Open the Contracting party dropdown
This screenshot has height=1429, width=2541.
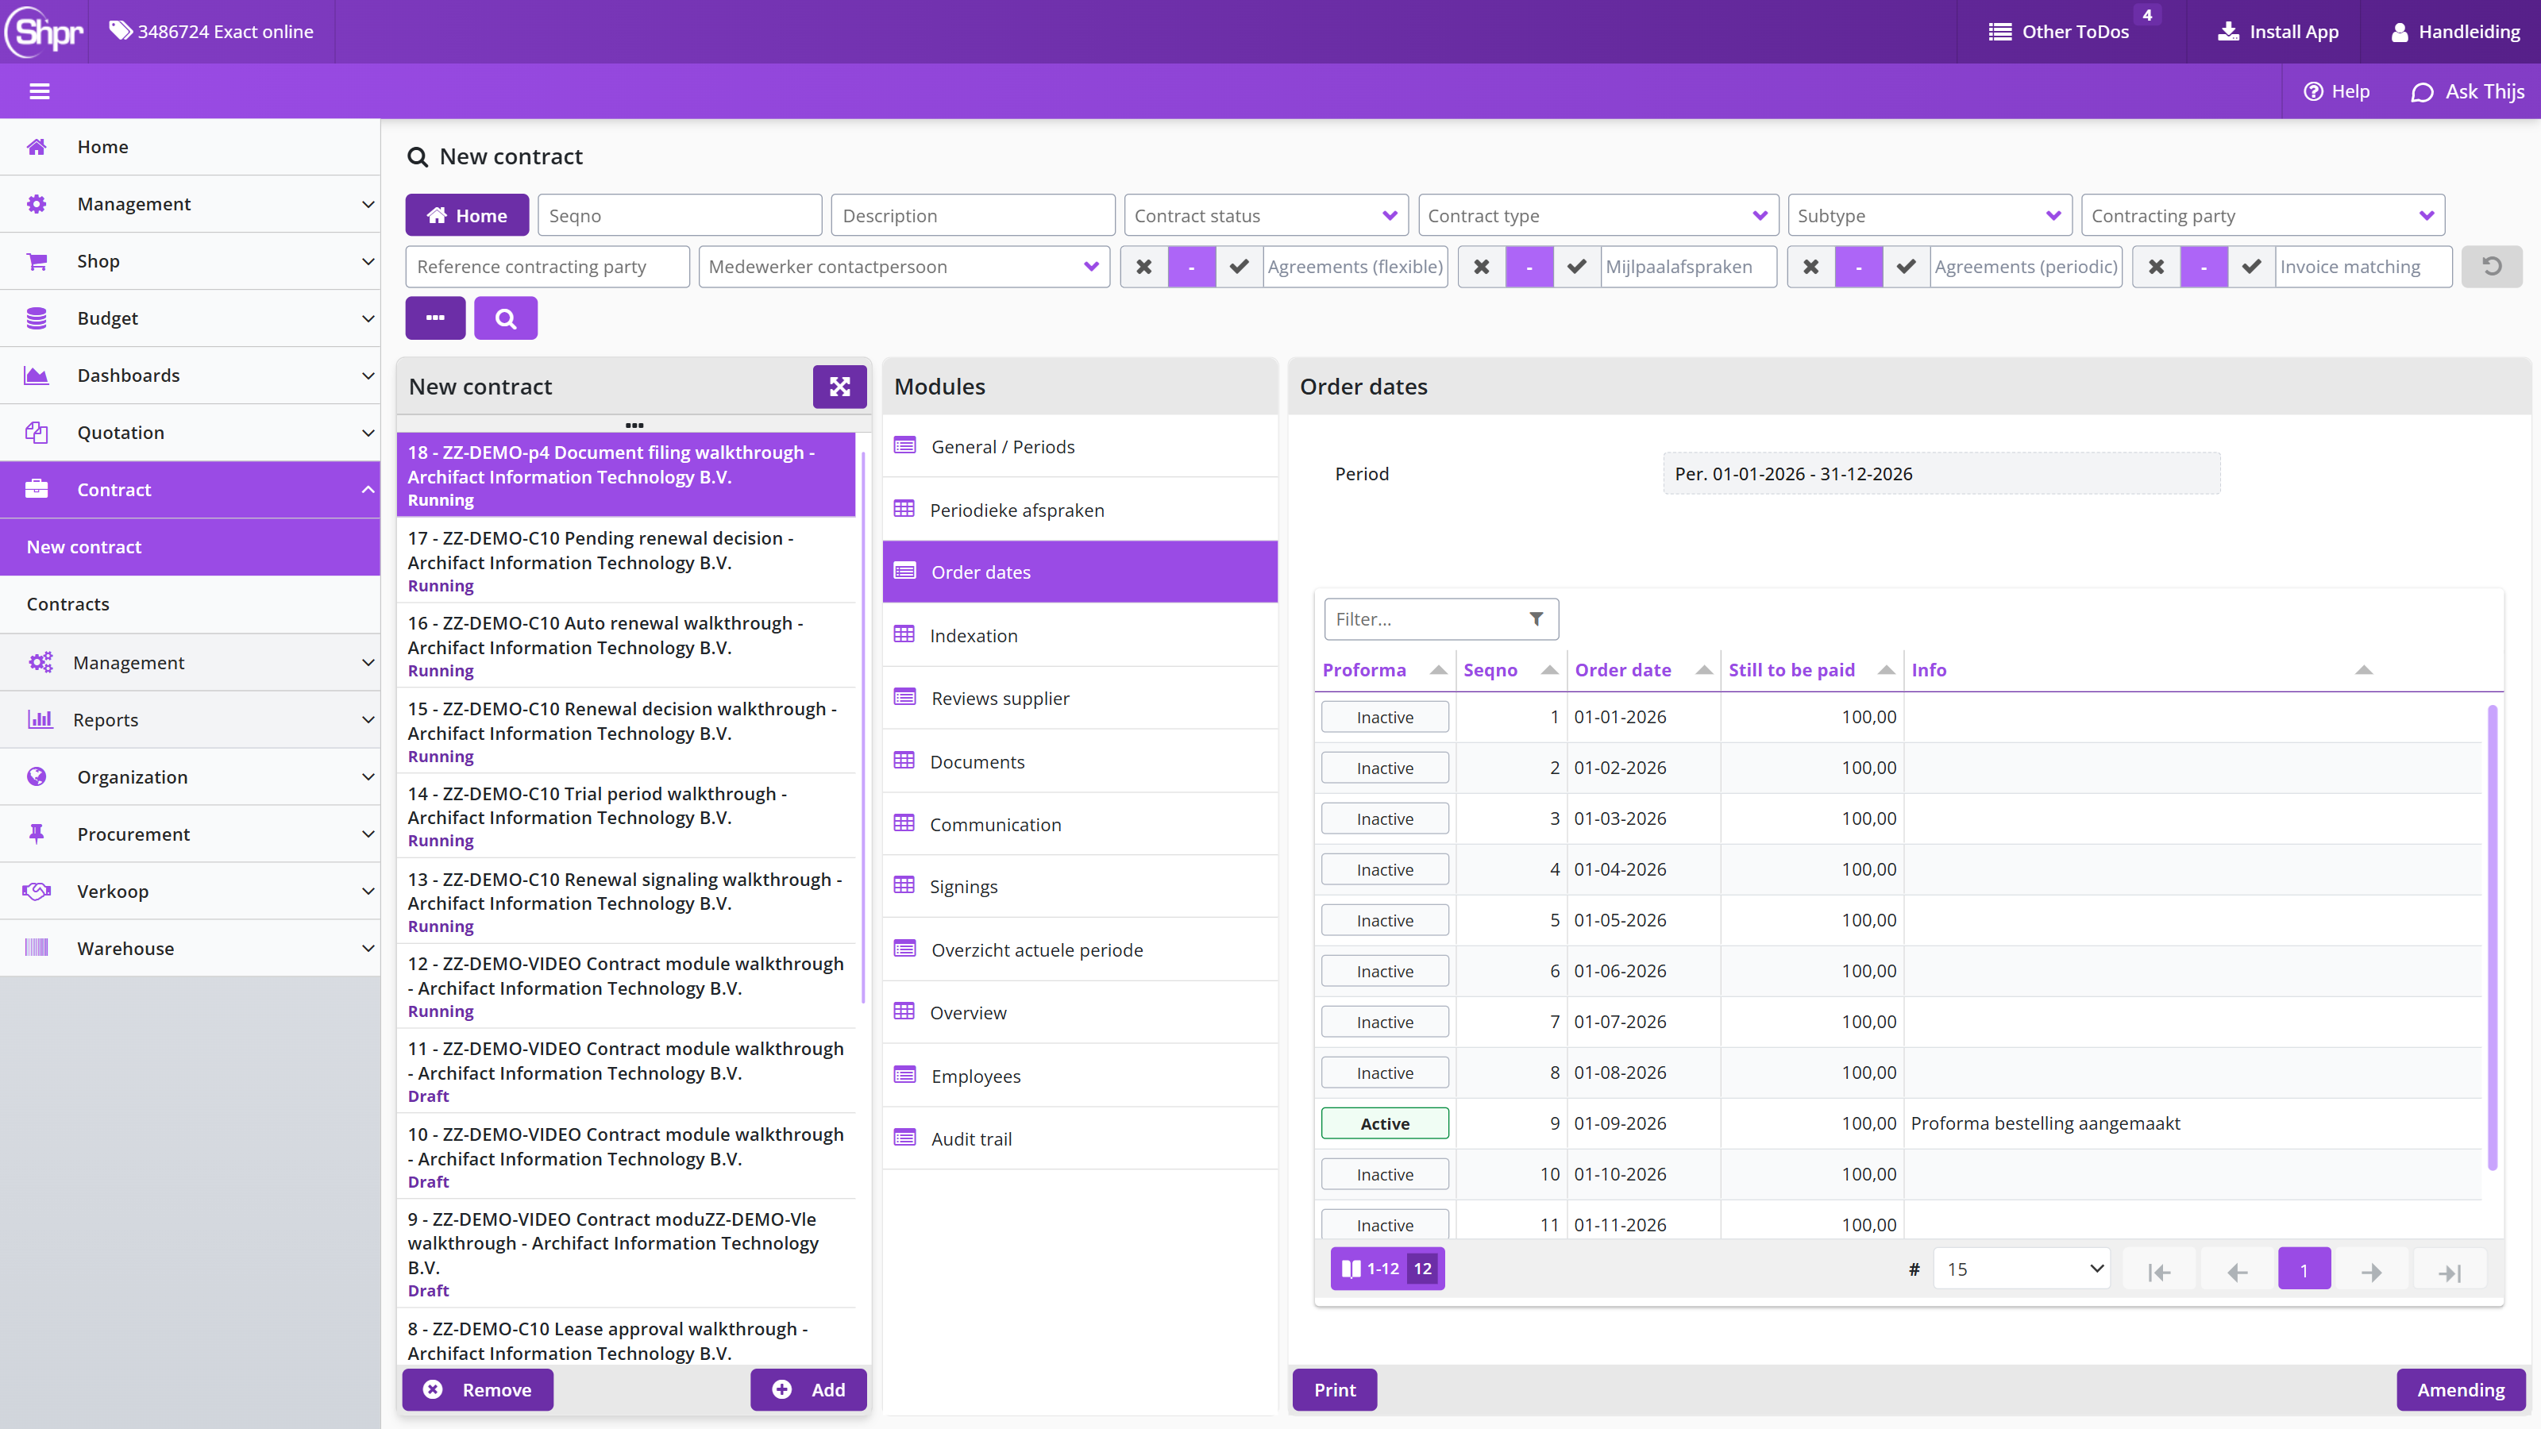coord(2263,215)
